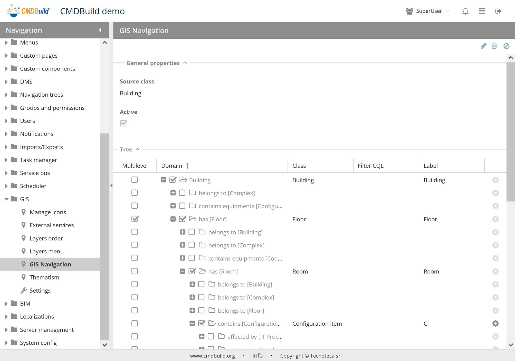
Task: Click the CMDBuild logo
Action: (x=28, y=11)
